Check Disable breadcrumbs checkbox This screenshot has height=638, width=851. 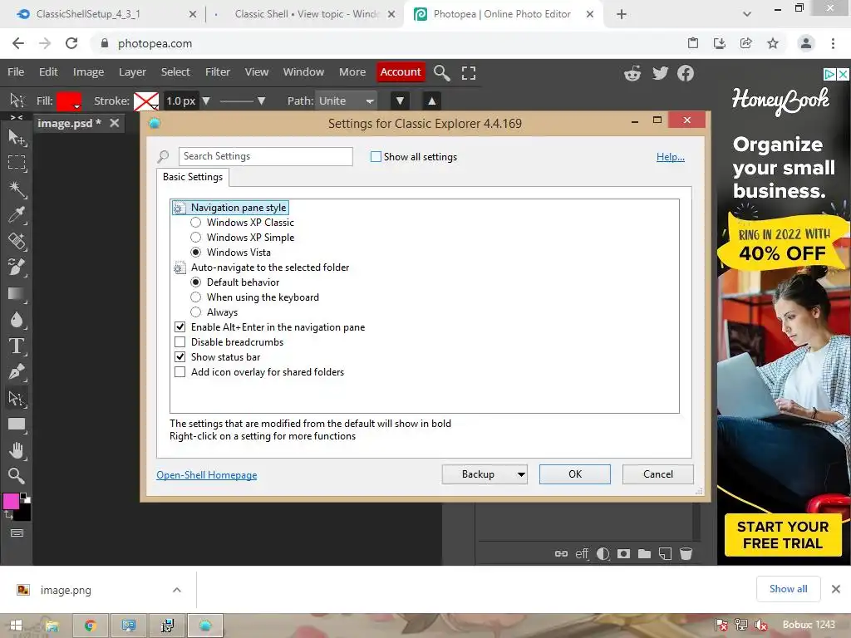[x=180, y=341]
